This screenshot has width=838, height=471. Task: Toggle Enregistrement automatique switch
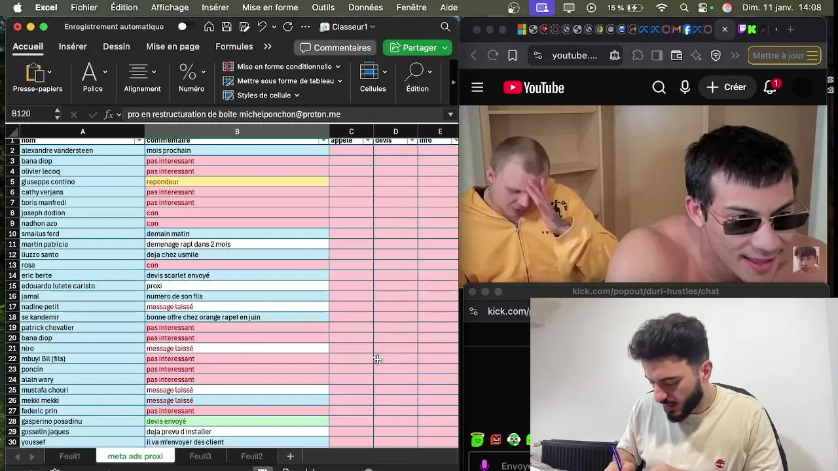click(186, 27)
